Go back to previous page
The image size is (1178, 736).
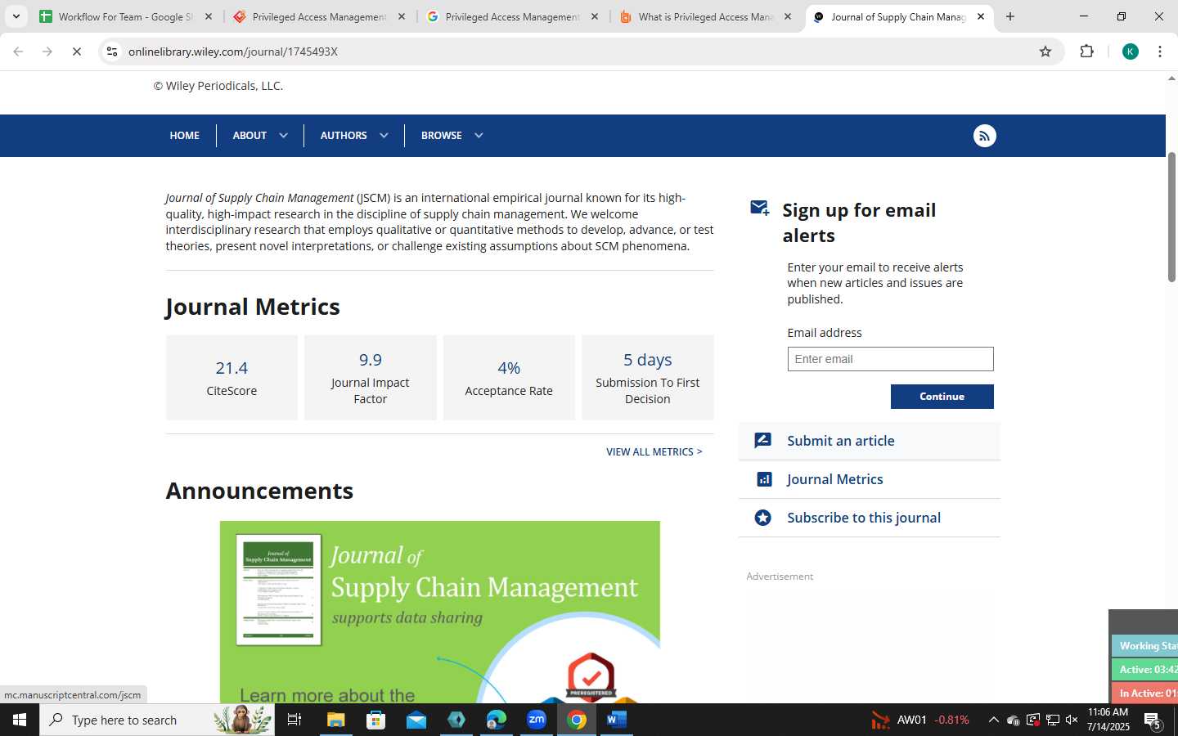[x=18, y=52]
